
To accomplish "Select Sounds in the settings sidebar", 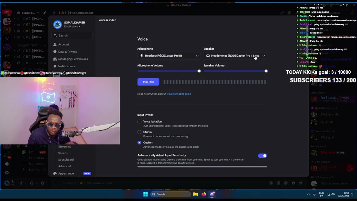I will click(63, 153).
